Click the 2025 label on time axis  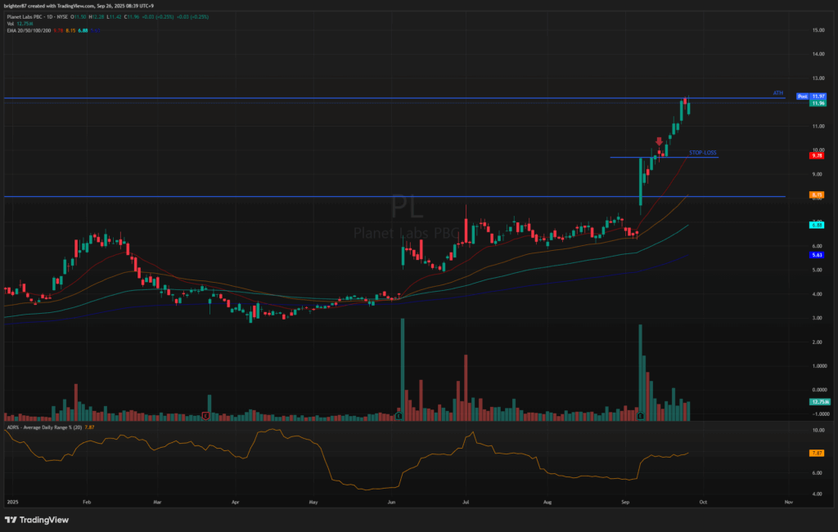pos(11,502)
